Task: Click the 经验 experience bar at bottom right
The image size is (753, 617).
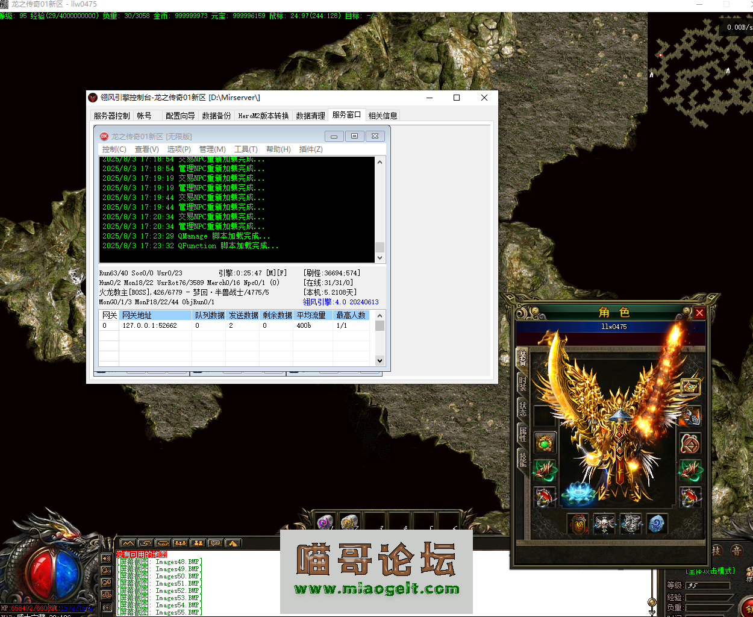Action: (708, 598)
